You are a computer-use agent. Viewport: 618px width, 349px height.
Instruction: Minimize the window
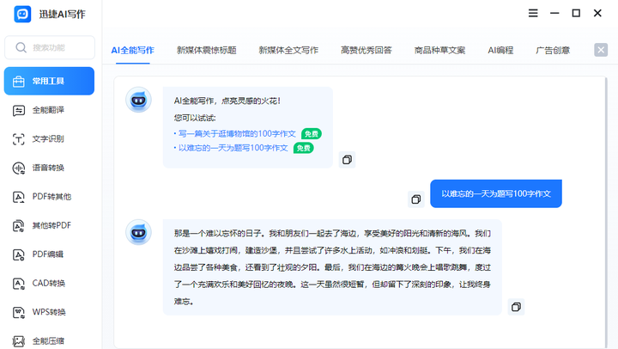pos(554,14)
